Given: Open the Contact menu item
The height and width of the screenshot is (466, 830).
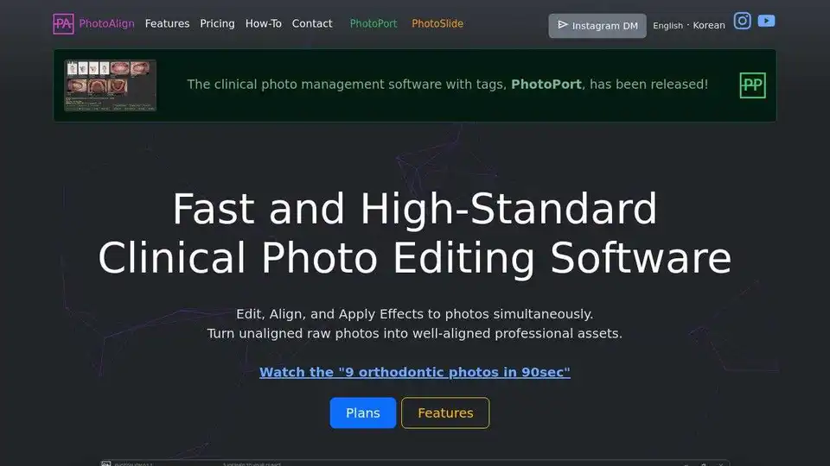Looking at the screenshot, I should point(312,24).
